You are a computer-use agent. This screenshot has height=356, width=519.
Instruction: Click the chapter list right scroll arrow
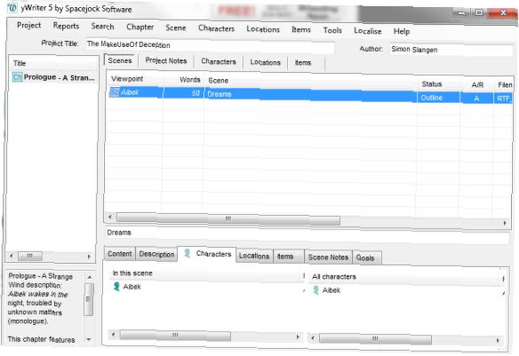pyautogui.click(x=89, y=256)
